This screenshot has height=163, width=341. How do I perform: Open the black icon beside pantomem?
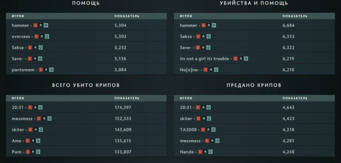coord(46,70)
